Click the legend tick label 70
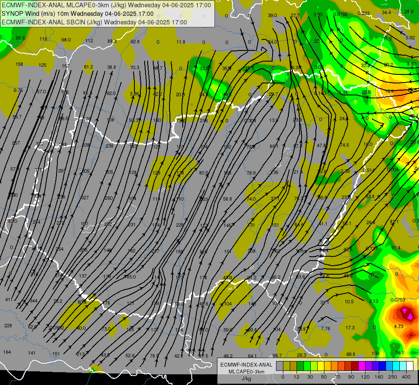The width and height of the screenshot is (419, 385). (x=337, y=377)
